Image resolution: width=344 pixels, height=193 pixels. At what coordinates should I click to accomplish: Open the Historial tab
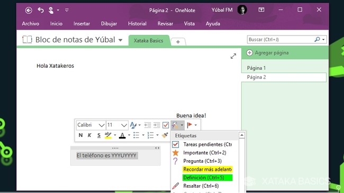(x=137, y=24)
